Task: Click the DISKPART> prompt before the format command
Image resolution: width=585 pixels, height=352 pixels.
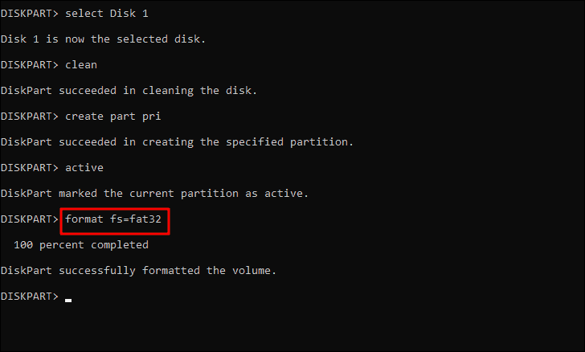Action: click(x=30, y=219)
